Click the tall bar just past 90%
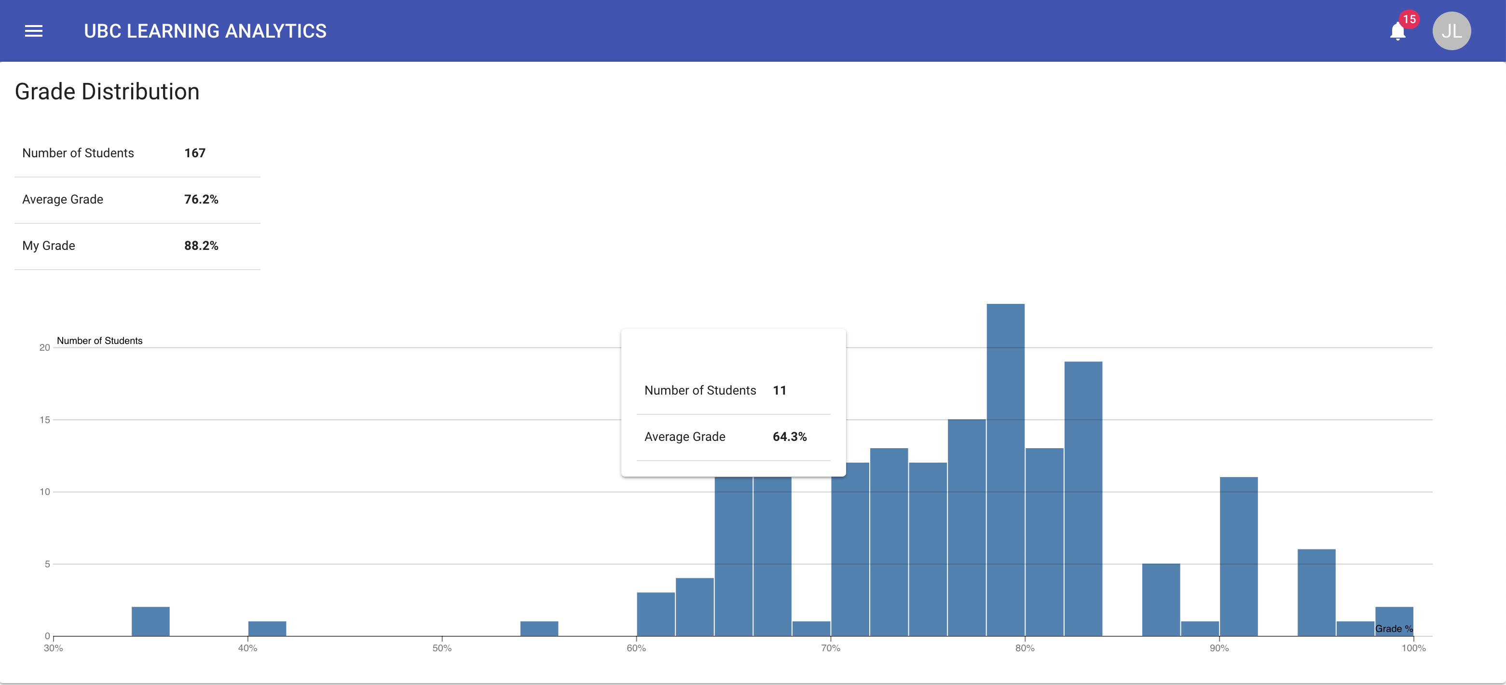This screenshot has height=685, width=1506. pos(1238,555)
